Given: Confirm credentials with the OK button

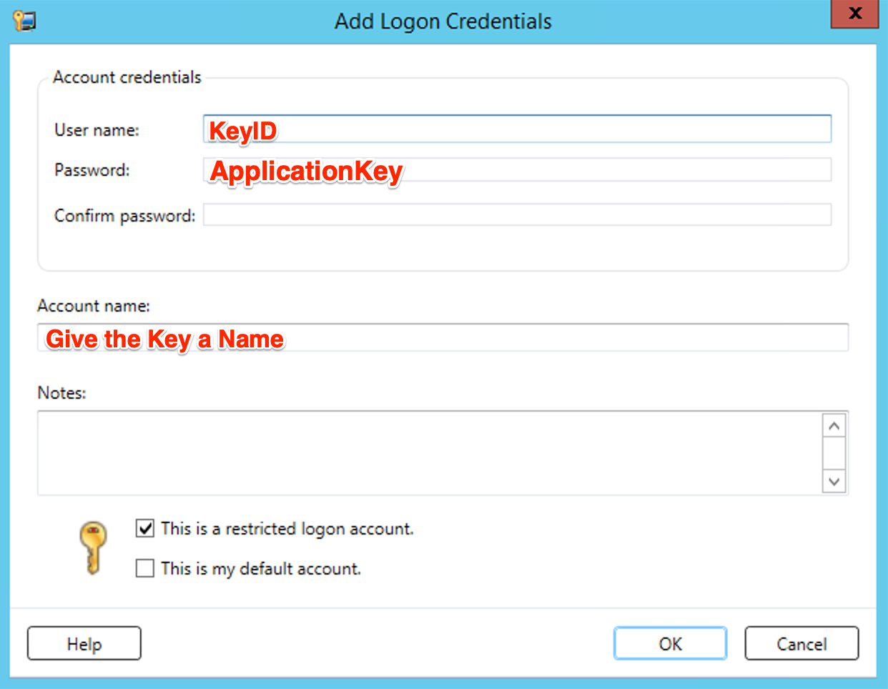Looking at the screenshot, I should tap(670, 643).
